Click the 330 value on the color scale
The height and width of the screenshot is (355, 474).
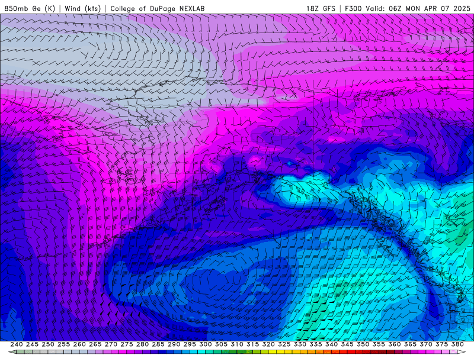(x=300, y=344)
